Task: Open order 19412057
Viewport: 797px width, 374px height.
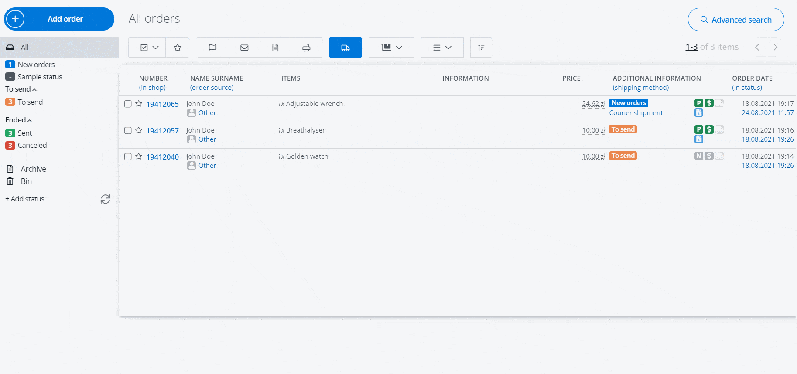Action: coord(162,131)
